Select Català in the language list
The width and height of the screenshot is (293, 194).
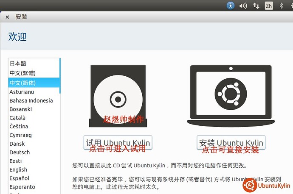tap(34, 118)
